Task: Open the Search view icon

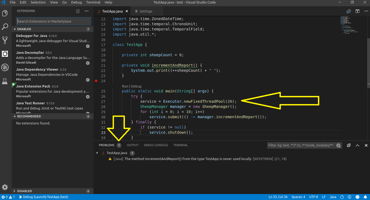Action: tap(5, 27)
